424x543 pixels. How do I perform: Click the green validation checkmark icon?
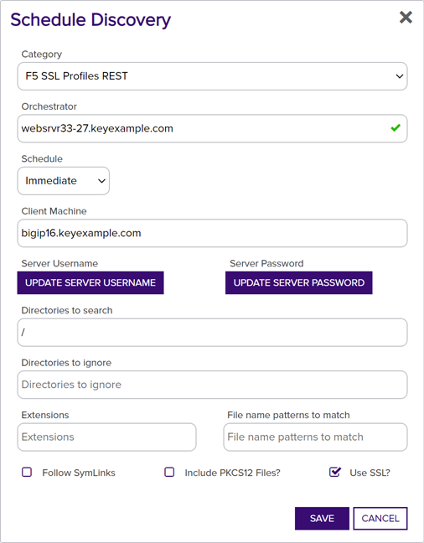396,128
